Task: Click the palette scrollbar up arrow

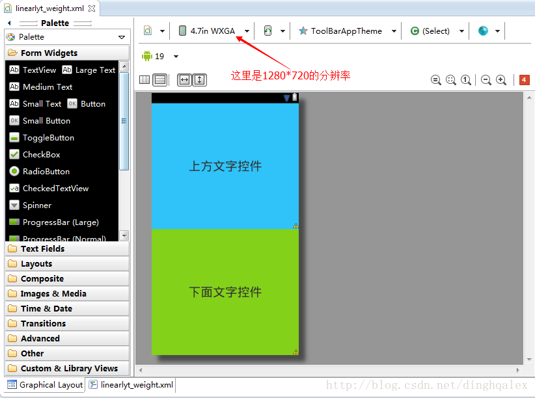Action: [124, 66]
